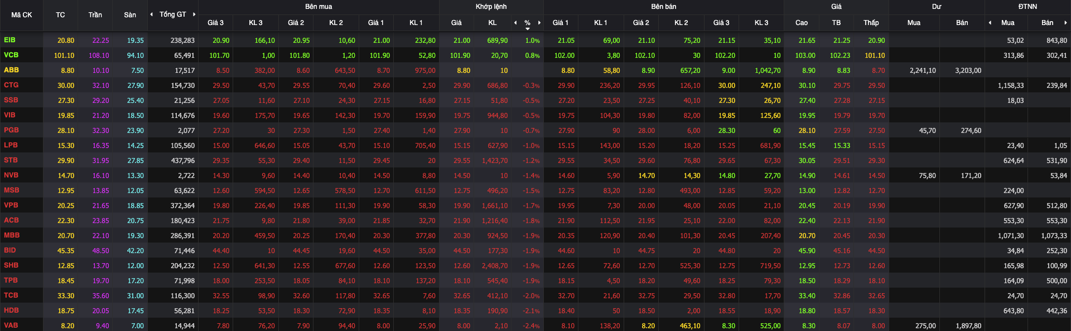The height and width of the screenshot is (331, 1071).
Task: Sort by the Khớp lệnh KL header
Action: coord(493,23)
